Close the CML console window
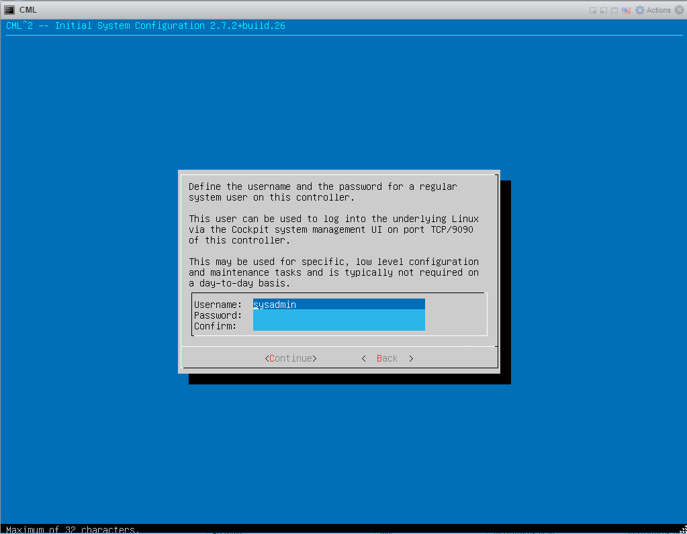The width and height of the screenshot is (687, 534). click(679, 10)
